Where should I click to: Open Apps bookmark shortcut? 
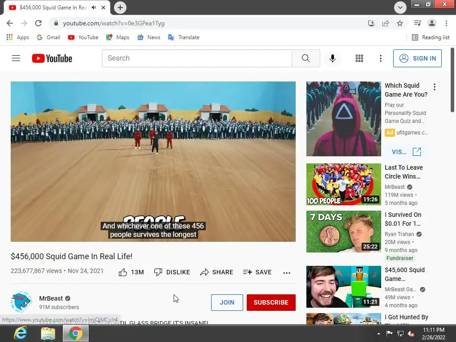tap(18, 37)
